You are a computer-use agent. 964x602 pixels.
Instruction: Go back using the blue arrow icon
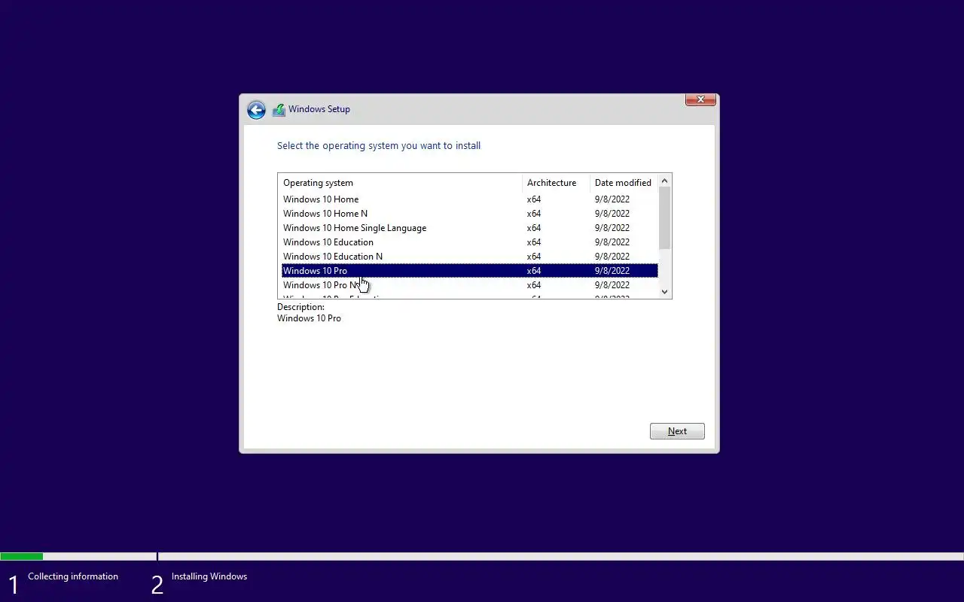(x=256, y=110)
